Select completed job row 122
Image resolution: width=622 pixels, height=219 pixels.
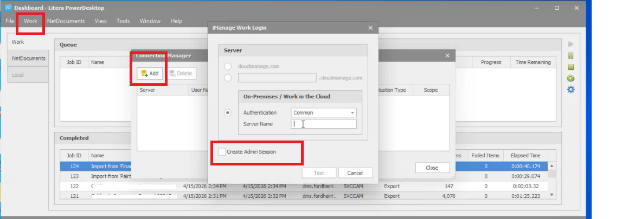point(304,186)
